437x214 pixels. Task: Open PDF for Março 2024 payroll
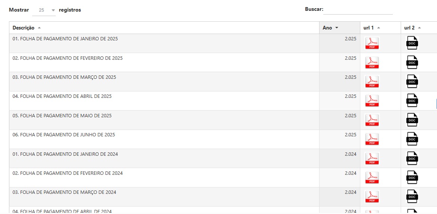[372, 196]
